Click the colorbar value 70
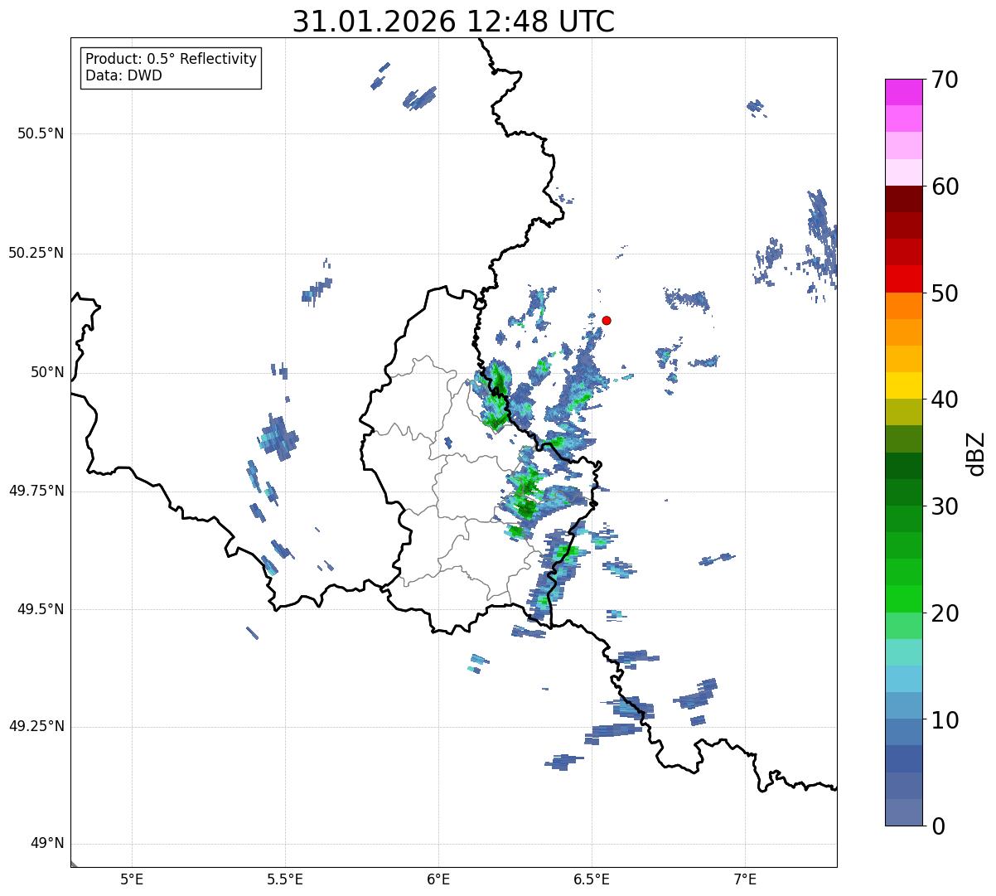The height and width of the screenshot is (896, 996). [x=945, y=80]
